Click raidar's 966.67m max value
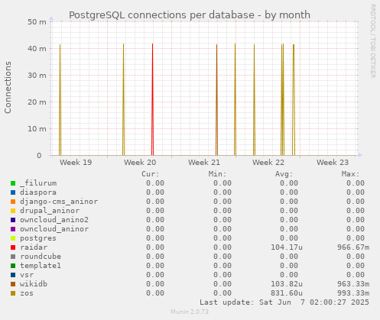380x320 pixels. pyautogui.click(x=353, y=247)
